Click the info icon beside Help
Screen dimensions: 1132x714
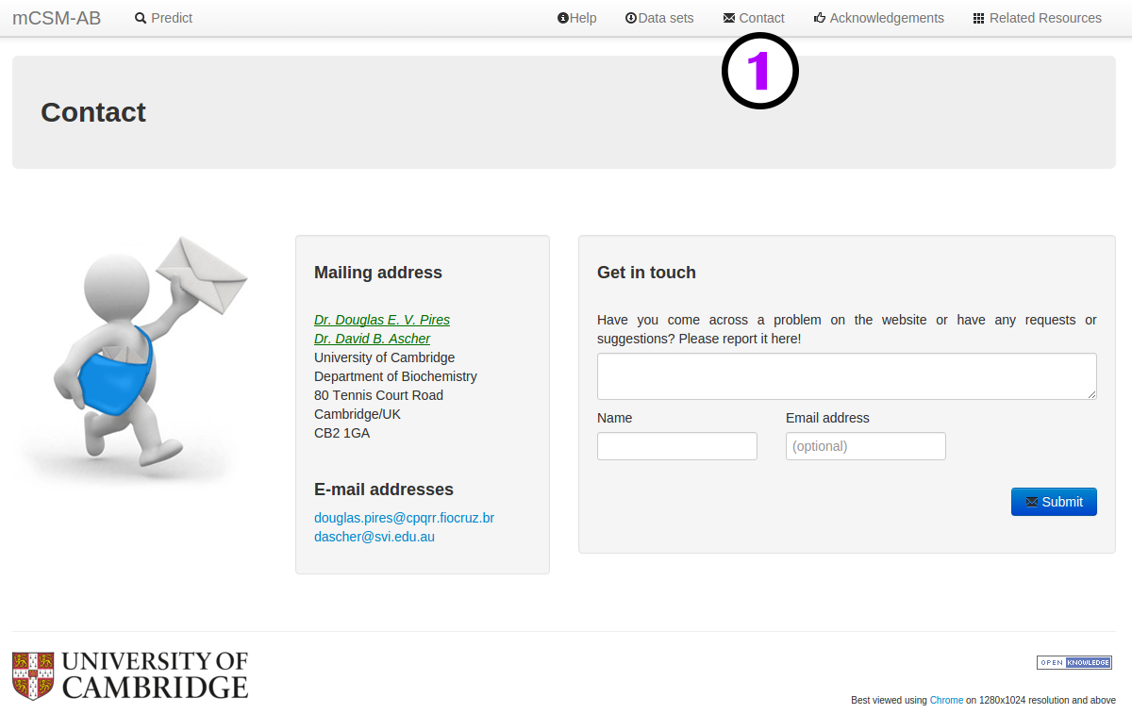[563, 18]
